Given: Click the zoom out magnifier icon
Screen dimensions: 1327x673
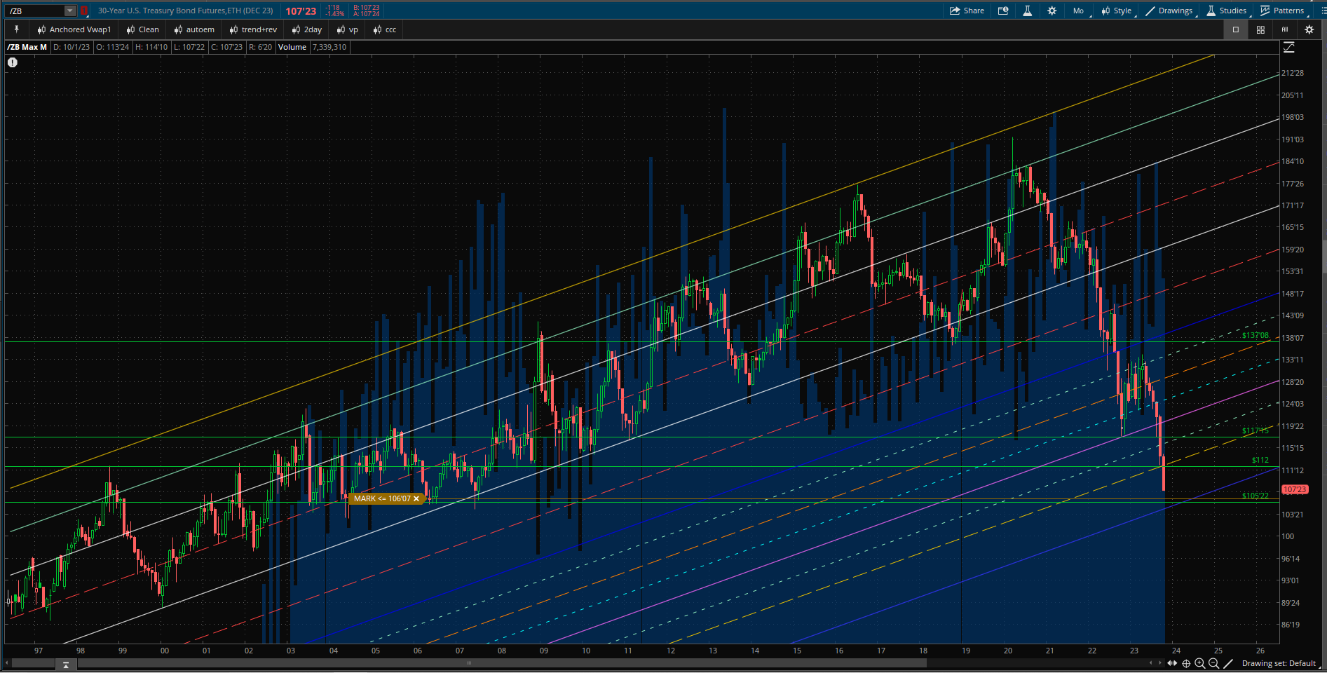Looking at the screenshot, I should (x=1213, y=663).
